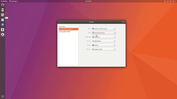Show Applications grid at dock bottom
The width and height of the screenshot is (177, 99).
tap(2, 97)
